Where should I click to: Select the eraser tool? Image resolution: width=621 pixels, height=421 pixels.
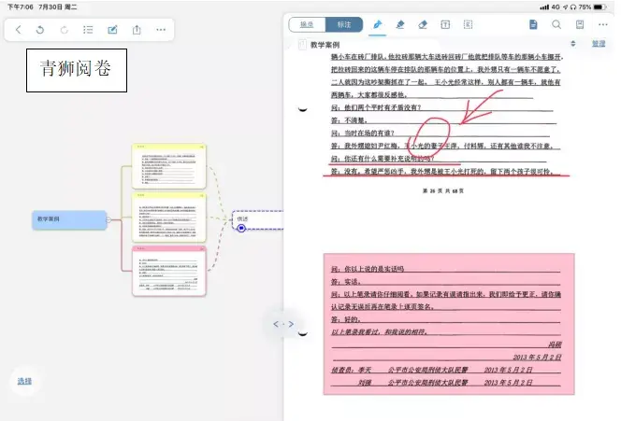pos(423,25)
